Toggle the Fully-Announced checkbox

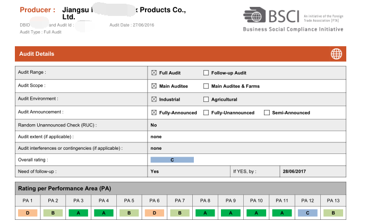pos(154,113)
